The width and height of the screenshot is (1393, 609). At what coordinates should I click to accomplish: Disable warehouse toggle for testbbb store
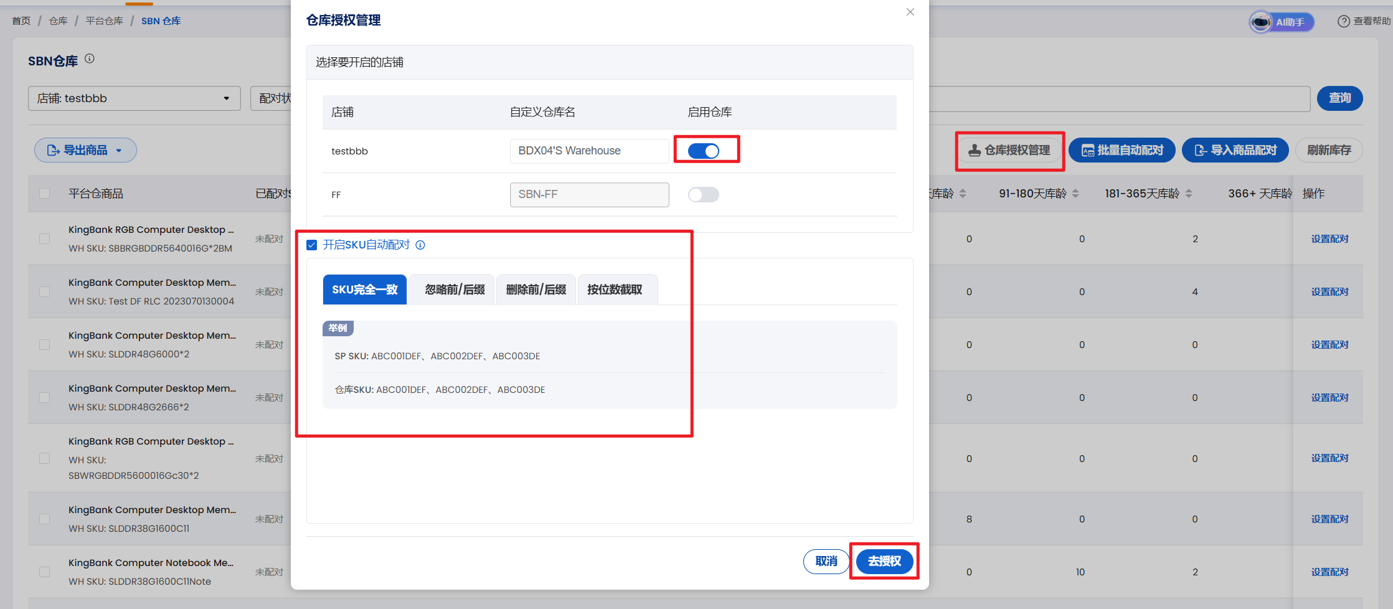pyautogui.click(x=704, y=151)
